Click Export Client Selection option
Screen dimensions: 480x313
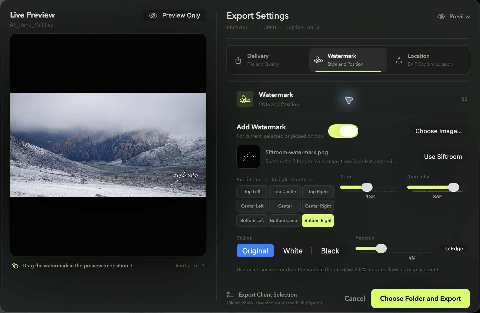tap(276, 298)
